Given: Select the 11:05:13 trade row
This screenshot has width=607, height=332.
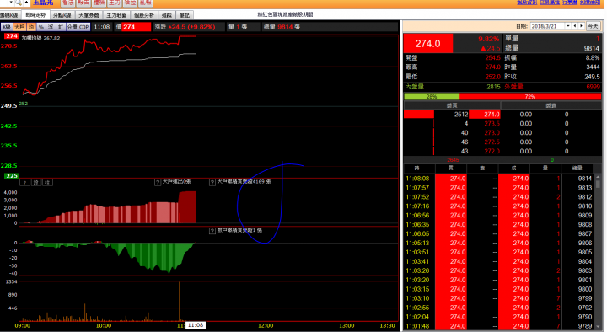Looking at the screenshot, I should click(498, 243).
